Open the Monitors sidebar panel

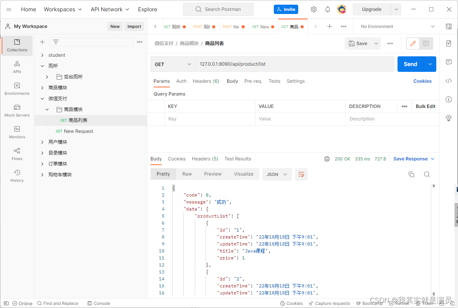[x=17, y=132]
